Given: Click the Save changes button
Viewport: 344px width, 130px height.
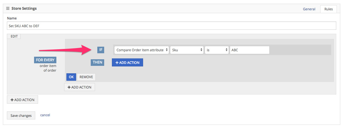Looking at the screenshot, I should click(21, 115).
